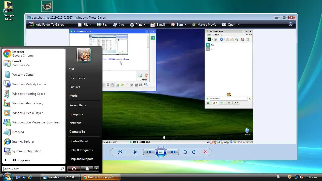Click the security shield tray icon
The height and width of the screenshot is (181, 322).
(x=290, y=177)
